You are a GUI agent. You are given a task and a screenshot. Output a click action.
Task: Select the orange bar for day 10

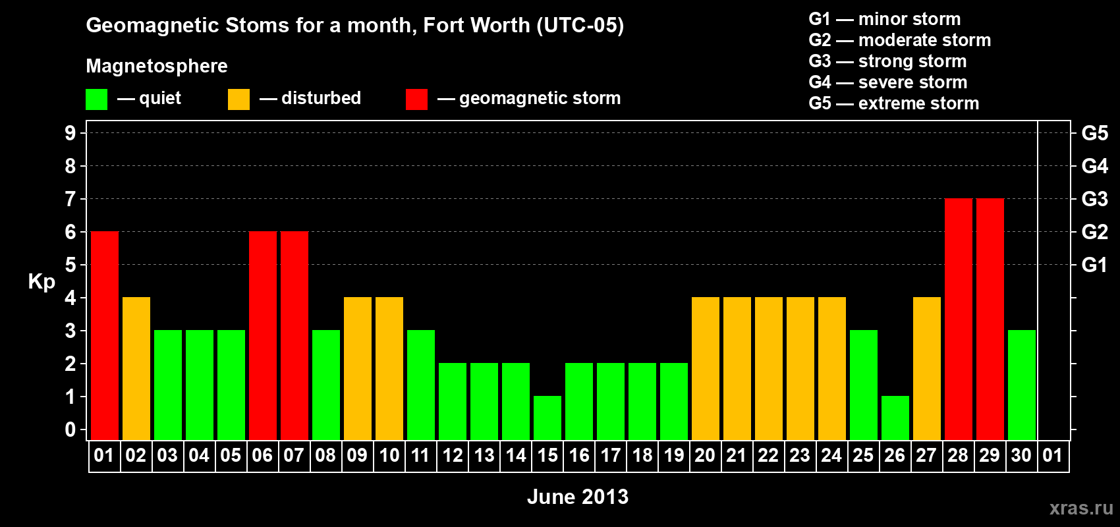[389, 369]
